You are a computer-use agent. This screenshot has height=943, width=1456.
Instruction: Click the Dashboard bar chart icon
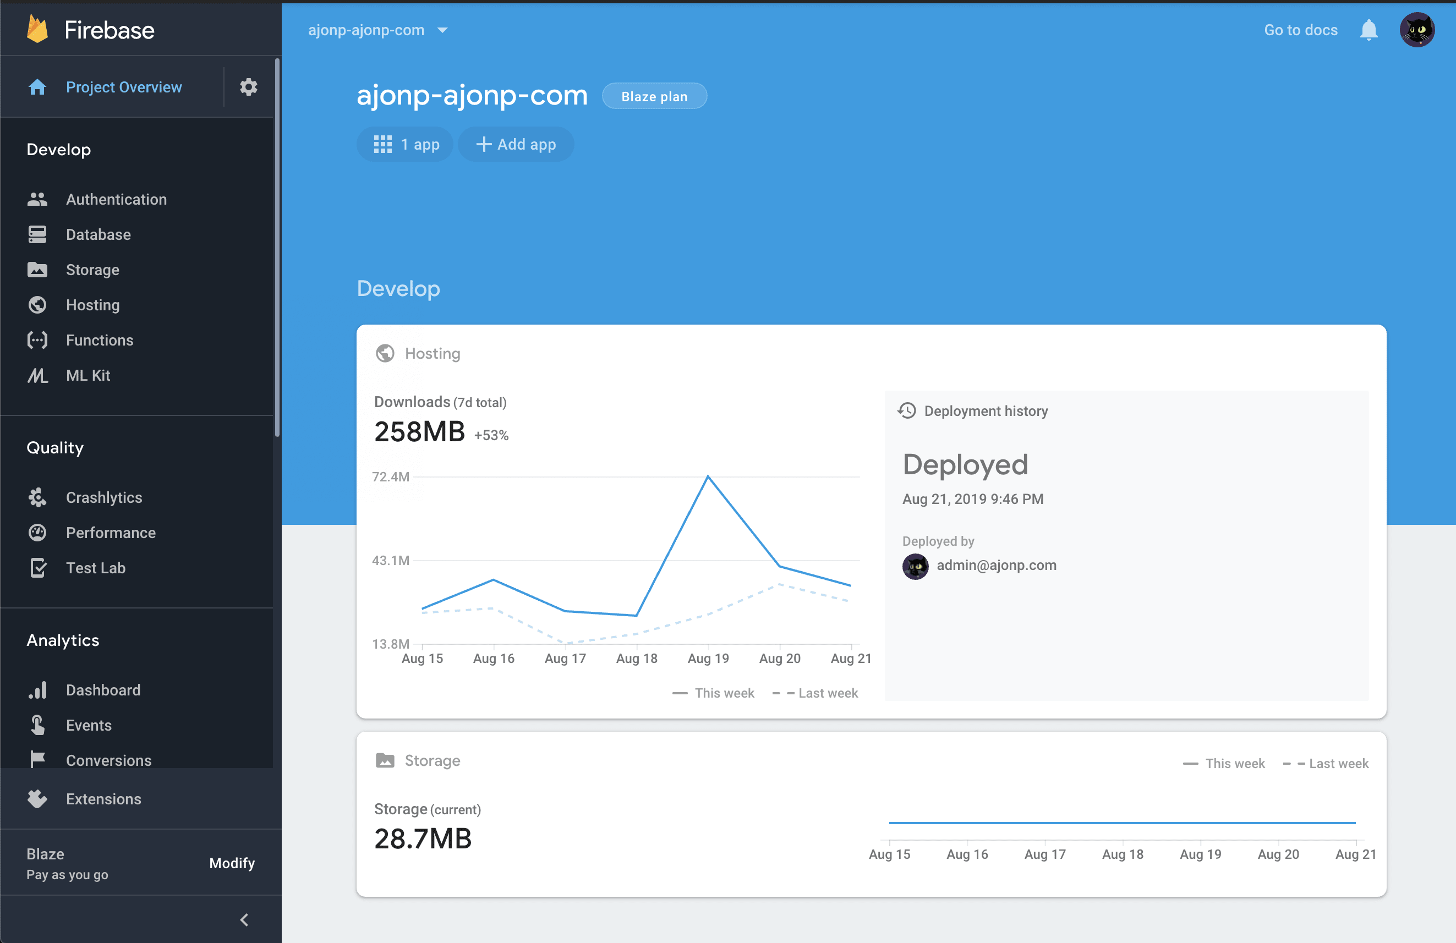(x=37, y=690)
